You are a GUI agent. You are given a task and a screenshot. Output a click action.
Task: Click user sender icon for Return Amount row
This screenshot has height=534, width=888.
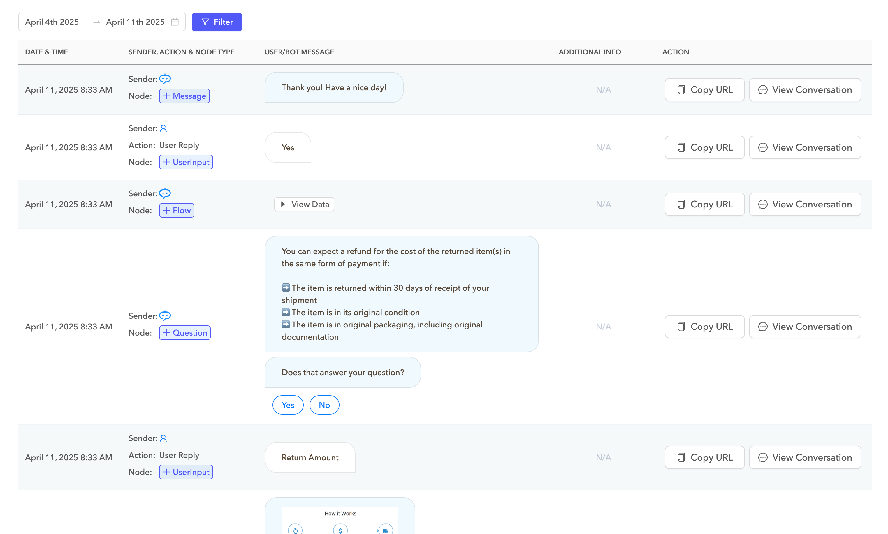[163, 438]
